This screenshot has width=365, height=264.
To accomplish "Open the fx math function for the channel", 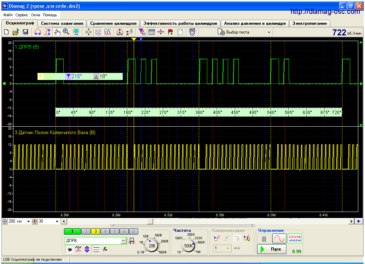I will pos(105,249).
